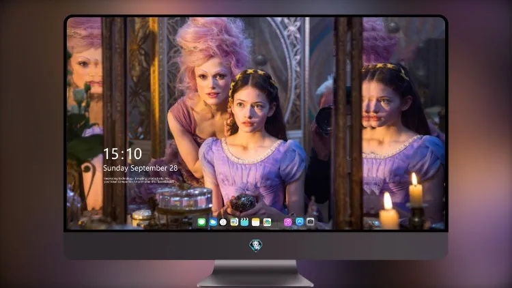Open the pink iTunes music app
Viewport: 512px width, 288px height.
287,222
